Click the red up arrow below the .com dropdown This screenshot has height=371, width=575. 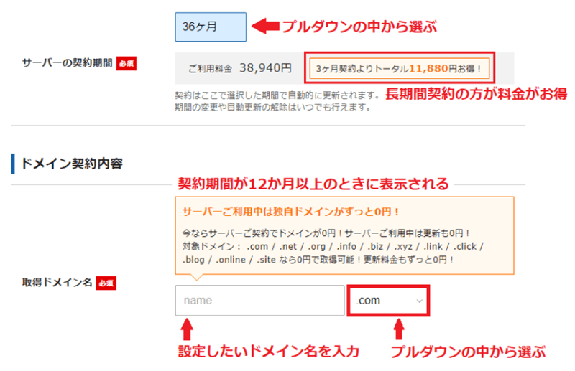click(398, 332)
